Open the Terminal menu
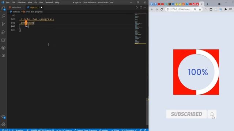Image resolution: width=234 pixels, height=131 pixels. pyautogui.click(x=49, y=3)
